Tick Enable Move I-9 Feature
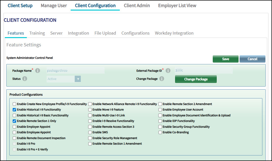The image size is (272, 161). tap(90, 110)
